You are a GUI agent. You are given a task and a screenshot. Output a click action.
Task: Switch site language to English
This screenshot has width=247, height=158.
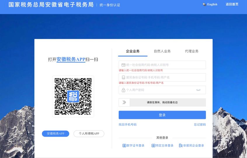click(x=212, y=4)
